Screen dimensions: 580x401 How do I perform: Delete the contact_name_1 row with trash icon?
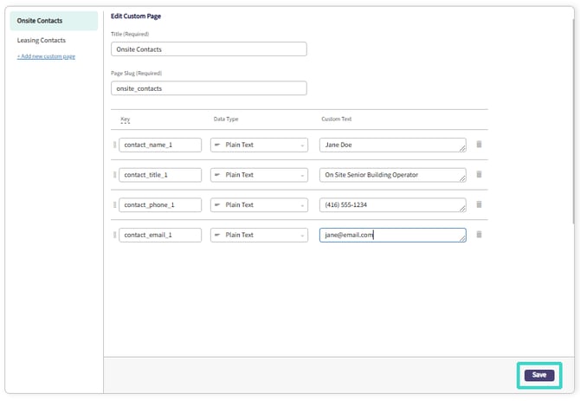479,145
